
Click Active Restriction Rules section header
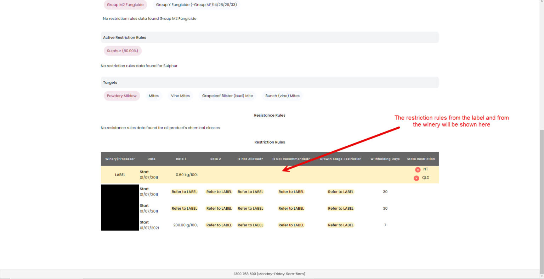pos(270,37)
